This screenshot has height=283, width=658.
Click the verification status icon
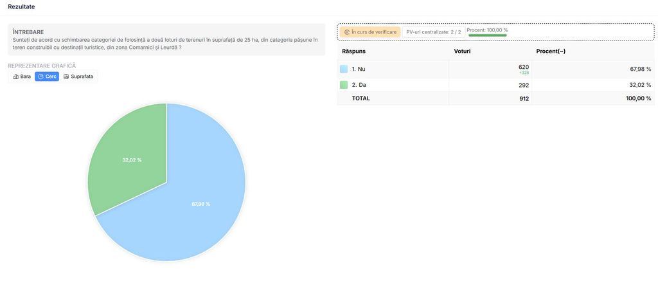[347, 32]
